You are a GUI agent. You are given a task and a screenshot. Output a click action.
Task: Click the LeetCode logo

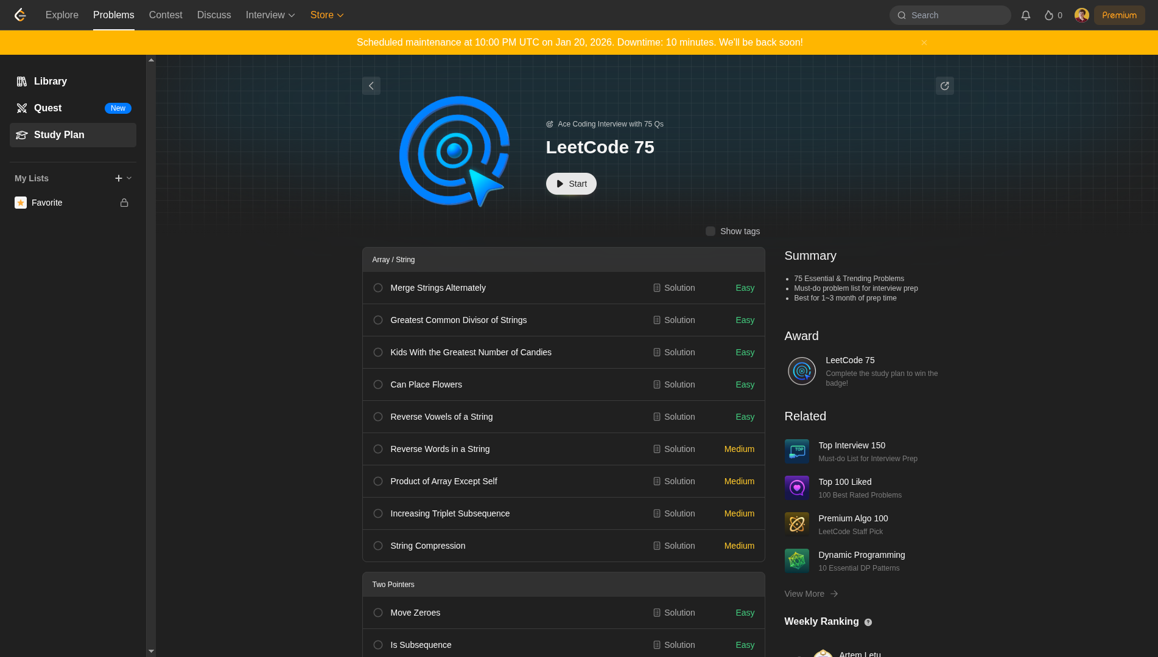click(x=20, y=15)
